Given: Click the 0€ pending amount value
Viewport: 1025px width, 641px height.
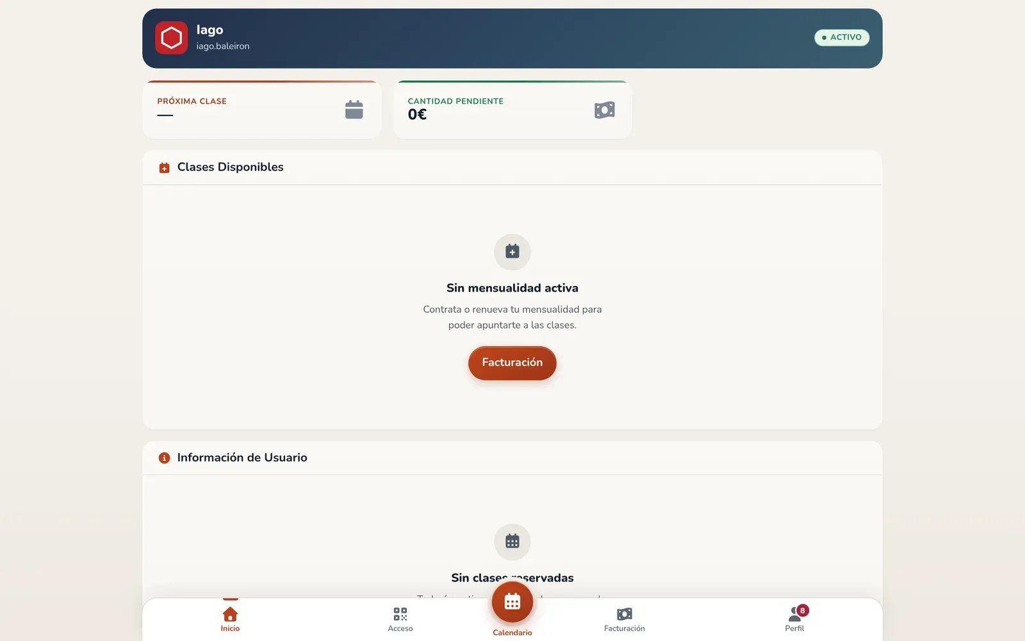Looking at the screenshot, I should coord(417,115).
